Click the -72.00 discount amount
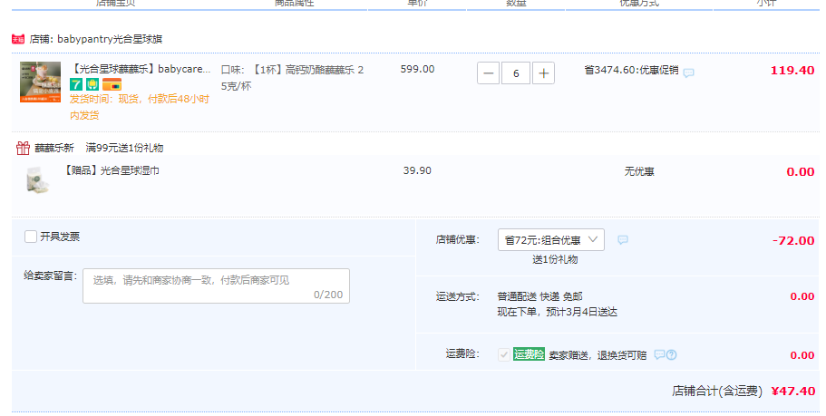Screen dimensions: 826x416 793,241
